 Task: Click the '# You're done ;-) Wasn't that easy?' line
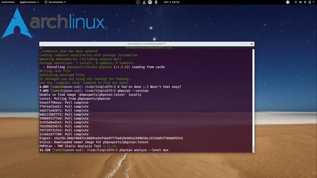pyautogui.click(x=149, y=87)
